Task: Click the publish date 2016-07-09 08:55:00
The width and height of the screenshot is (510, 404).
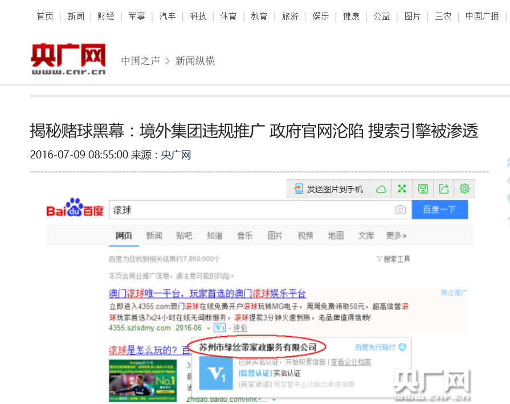Action: point(79,155)
